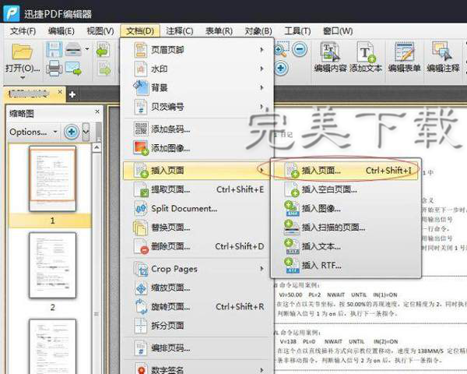
Task: Select page 2 thumbnail
Action: [x=51, y=266]
